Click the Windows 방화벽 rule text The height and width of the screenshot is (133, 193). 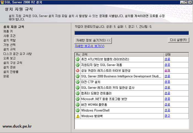click(92, 116)
